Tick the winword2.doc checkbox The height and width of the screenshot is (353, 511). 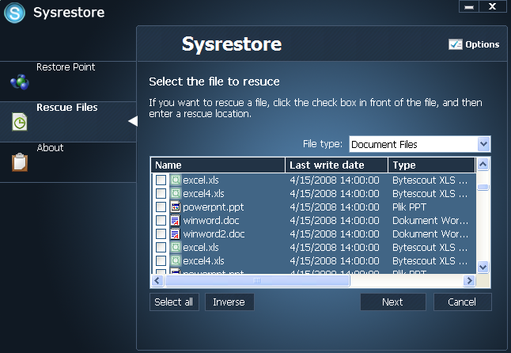coord(161,233)
